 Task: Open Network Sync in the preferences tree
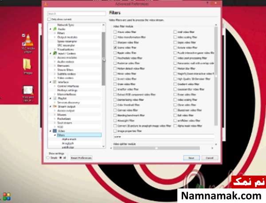point(66,25)
